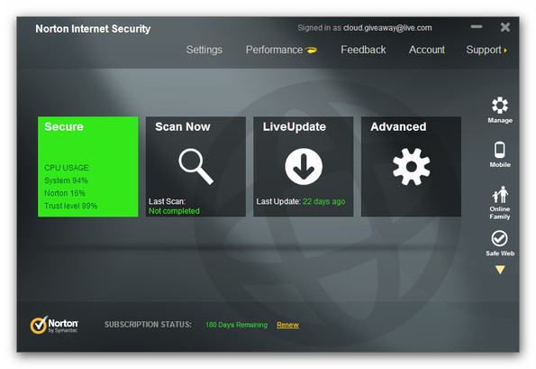This screenshot has width=536, height=369.
Task: Click the yellow arrow icon beside Performance
Action: pyautogui.click(x=311, y=51)
